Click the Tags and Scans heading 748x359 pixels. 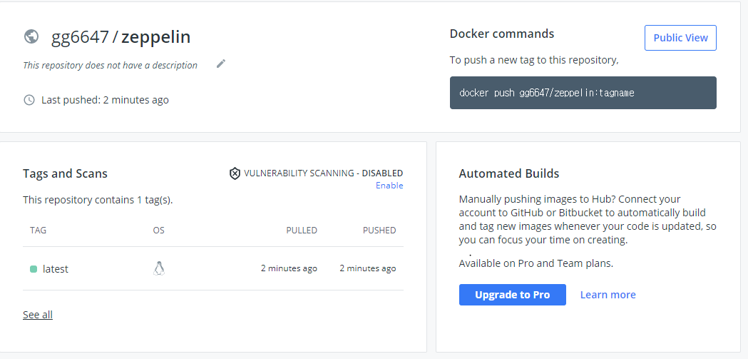tap(65, 173)
